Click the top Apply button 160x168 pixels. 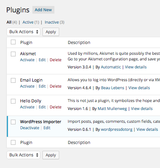[51, 32]
